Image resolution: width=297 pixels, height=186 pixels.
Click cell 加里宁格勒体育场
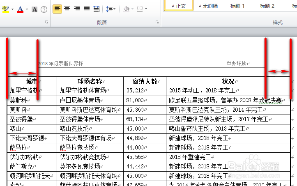90,91
